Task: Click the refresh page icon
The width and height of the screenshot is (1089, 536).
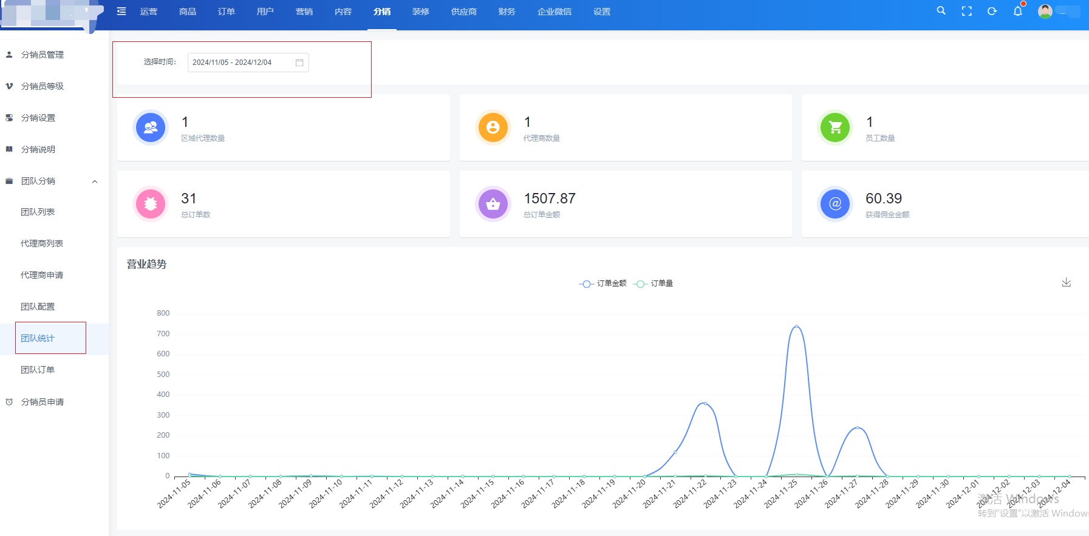Action: pos(992,12)
